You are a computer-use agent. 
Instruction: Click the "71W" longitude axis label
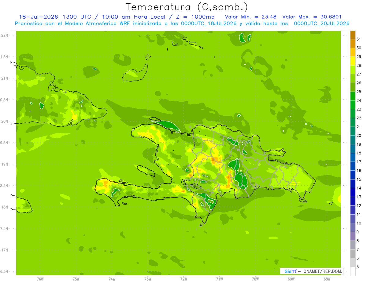coord(219,279)
